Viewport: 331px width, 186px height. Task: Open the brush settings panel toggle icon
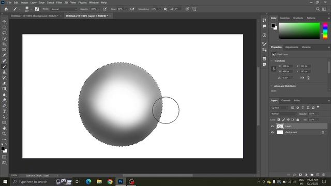point(37,9)
